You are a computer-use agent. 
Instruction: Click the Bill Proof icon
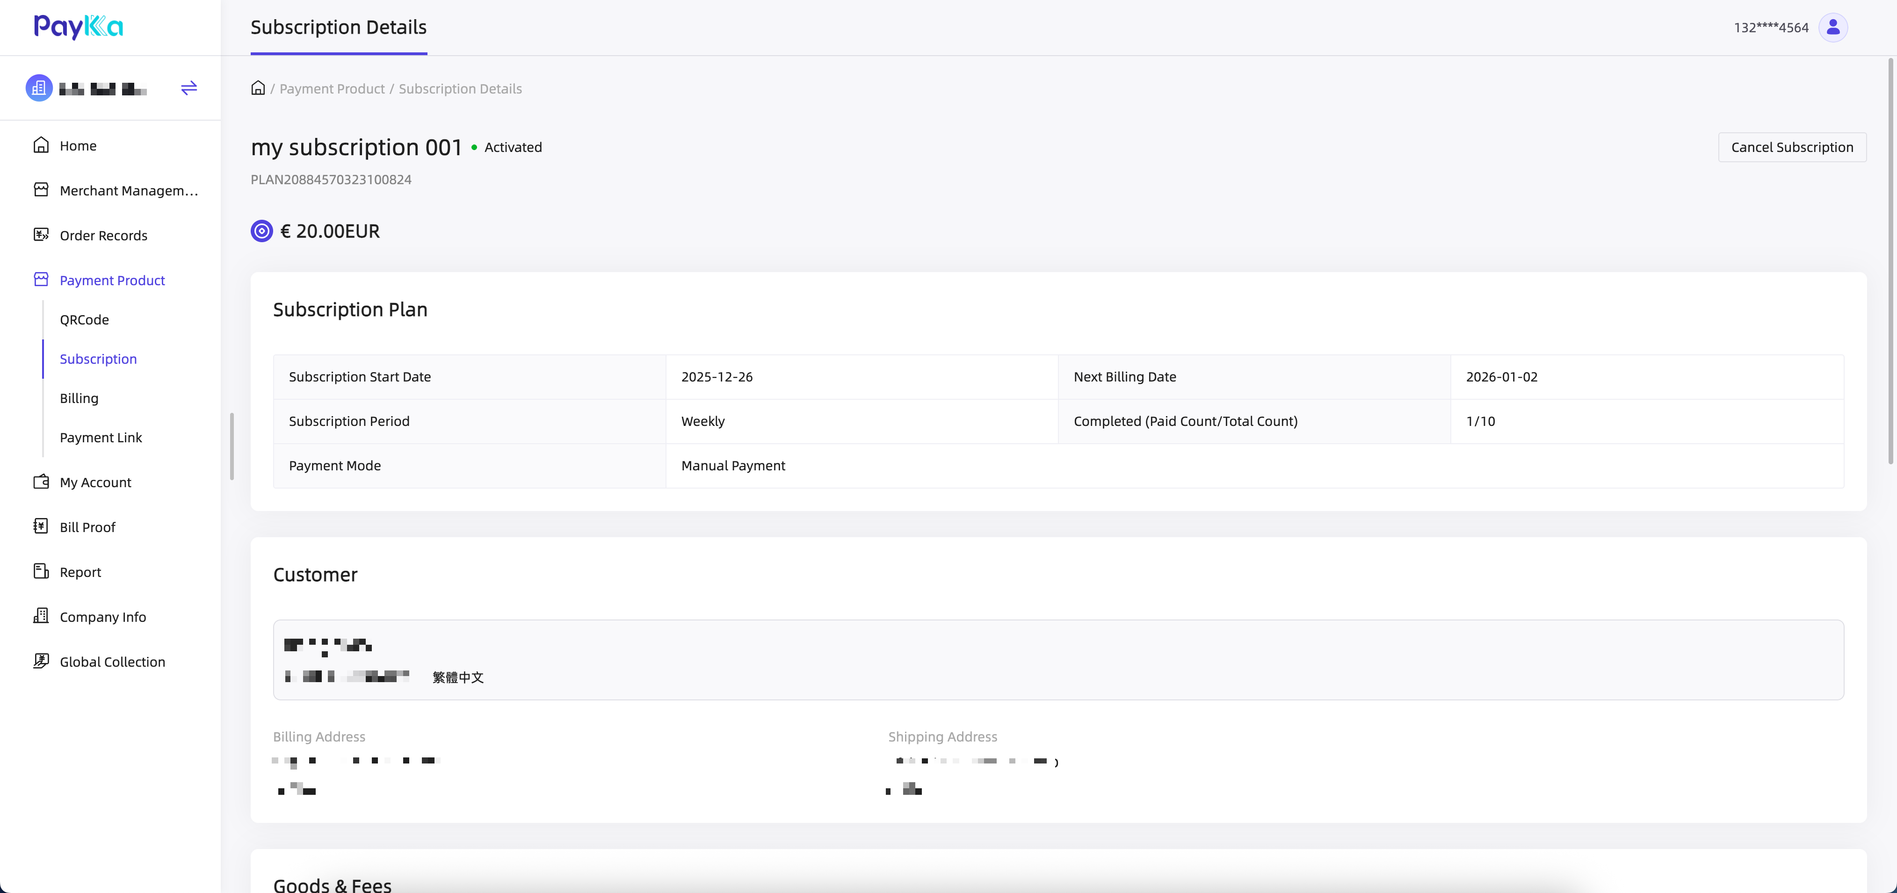[41, 526]
